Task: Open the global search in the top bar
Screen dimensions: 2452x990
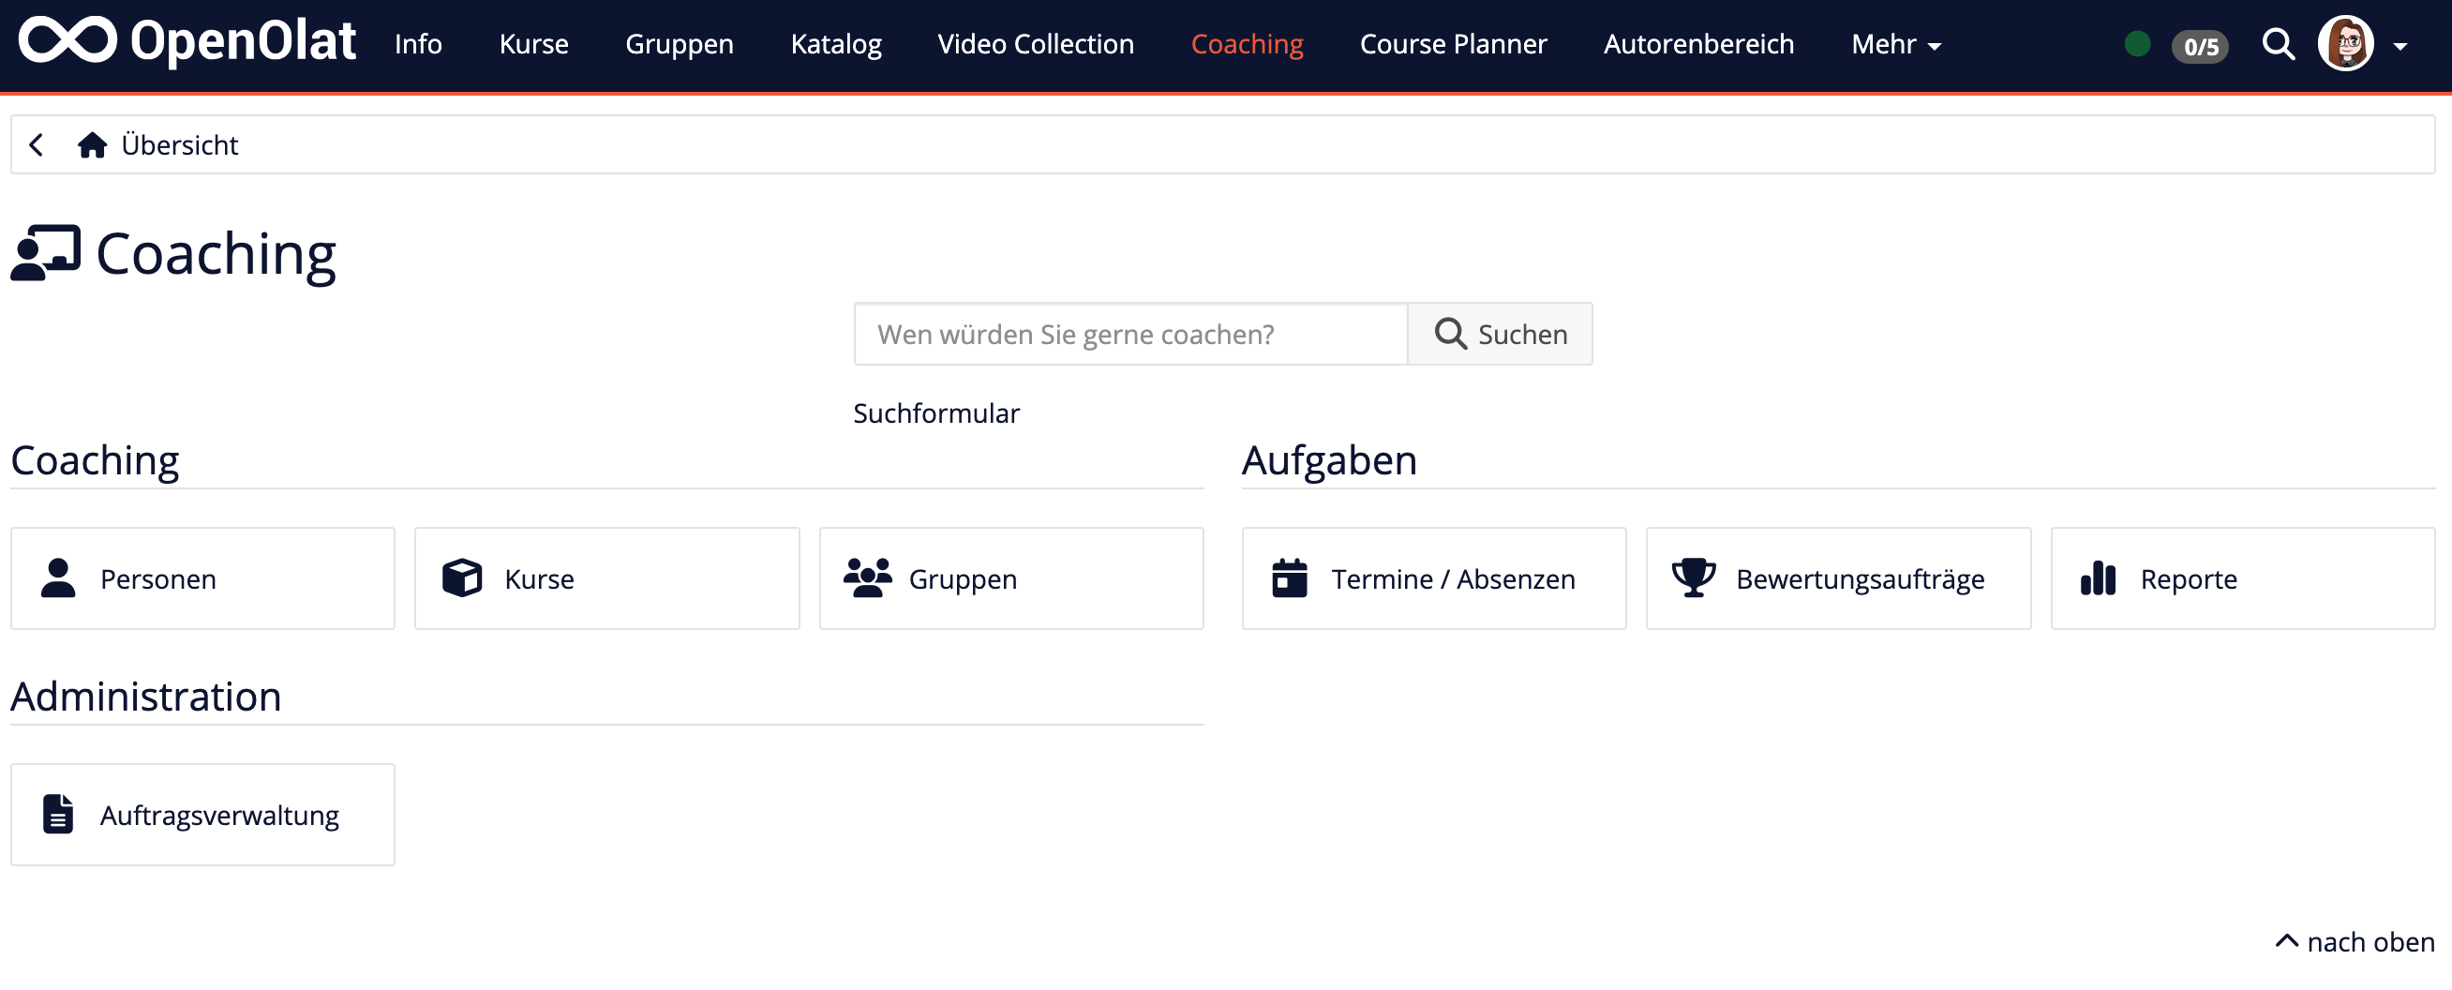Action: coord(2279,45)
